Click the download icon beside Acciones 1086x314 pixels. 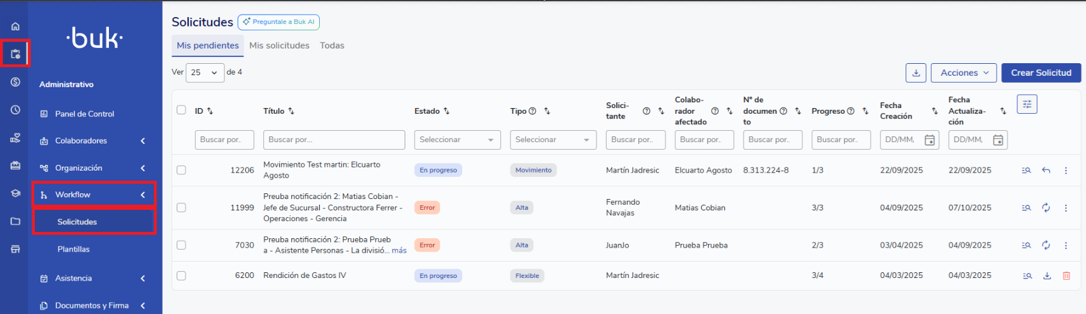click(x=916, y=73)
